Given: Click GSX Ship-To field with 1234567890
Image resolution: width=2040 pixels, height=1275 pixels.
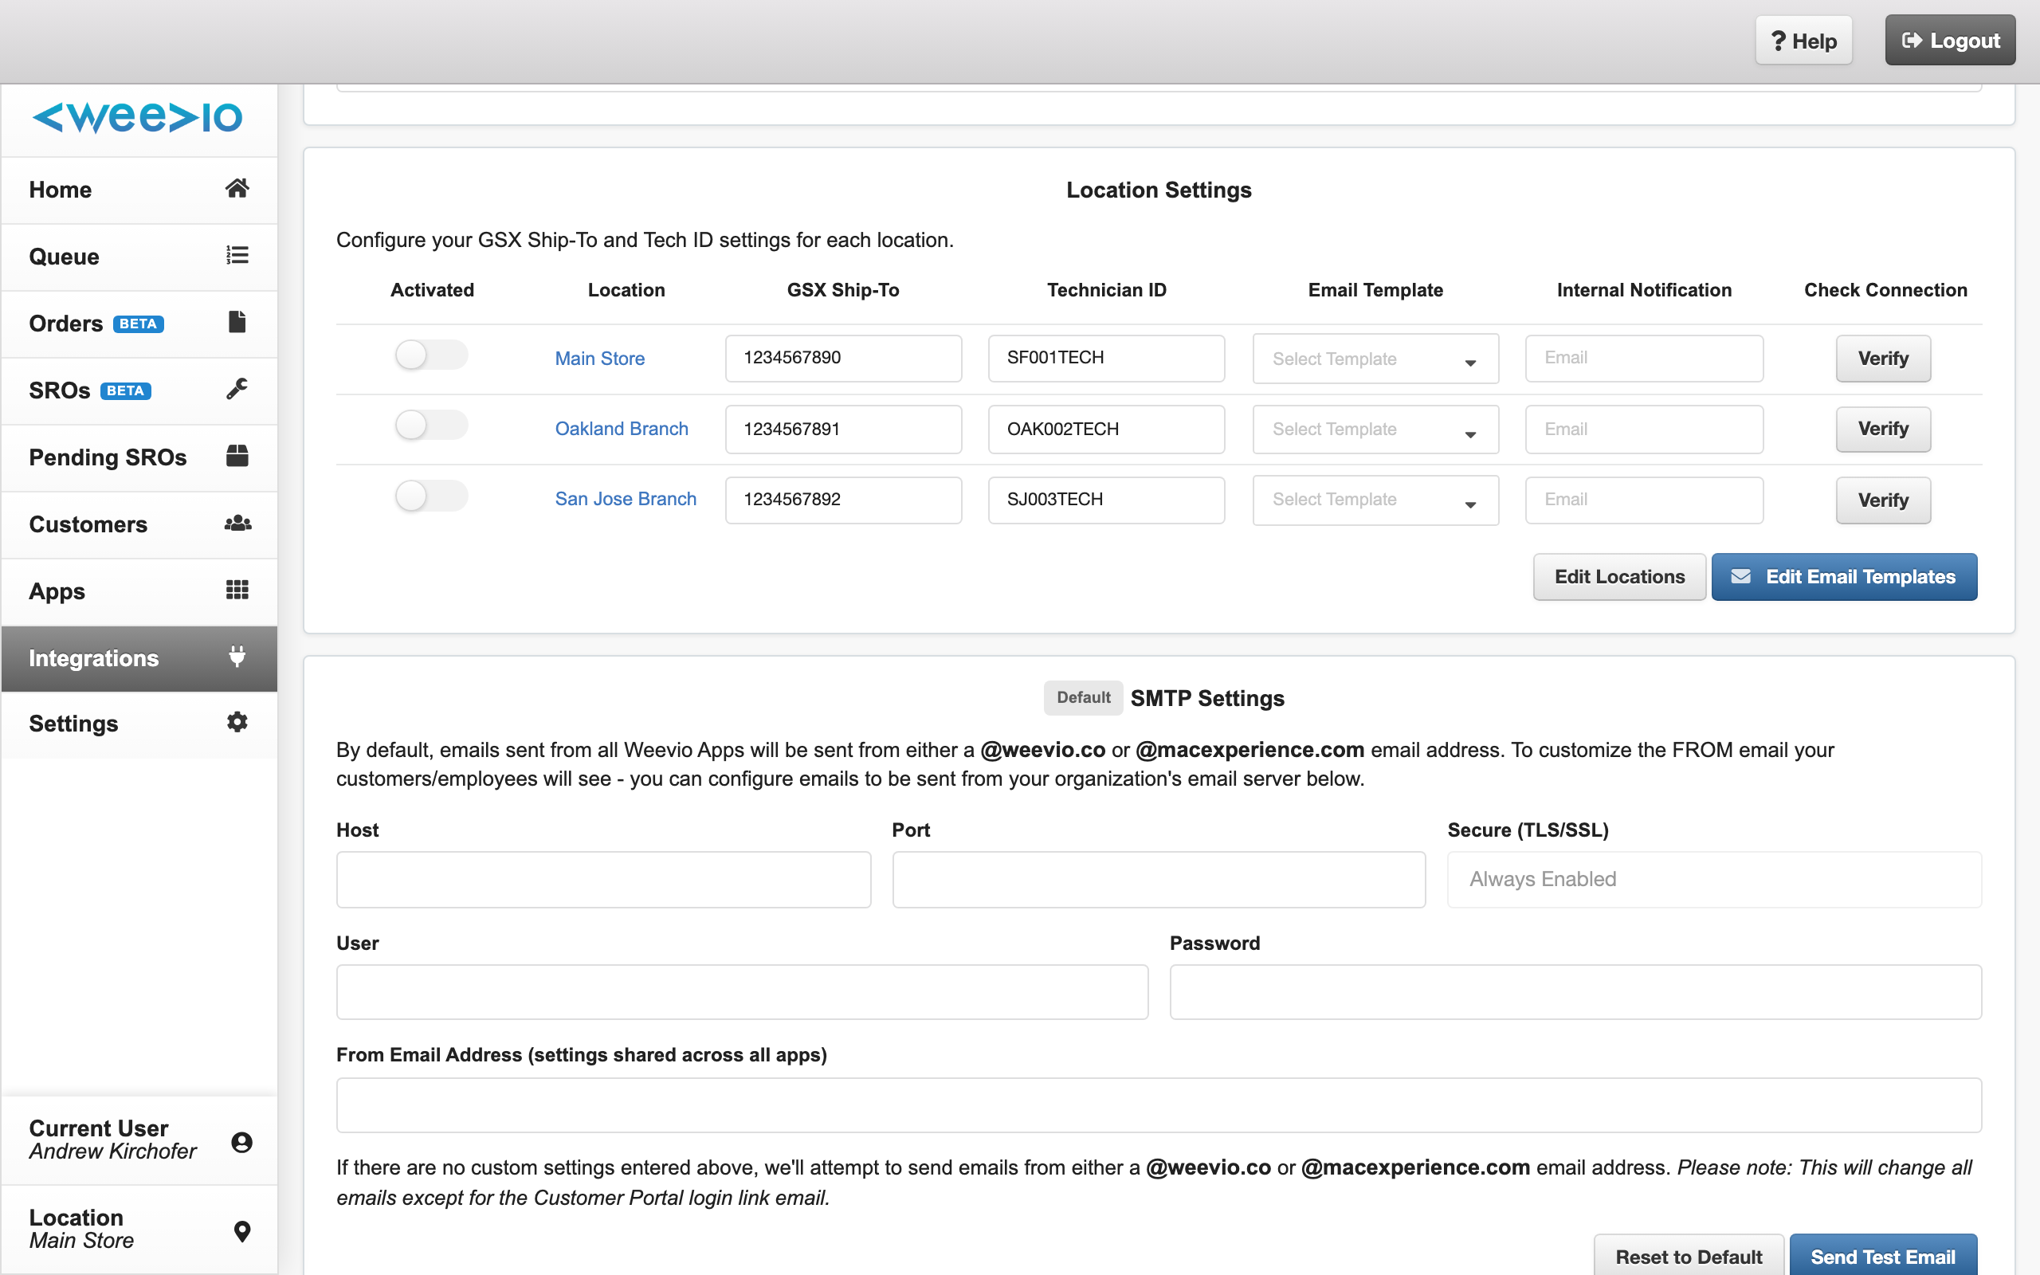Looking at the screenshot, I should click(x=843, y=359).
